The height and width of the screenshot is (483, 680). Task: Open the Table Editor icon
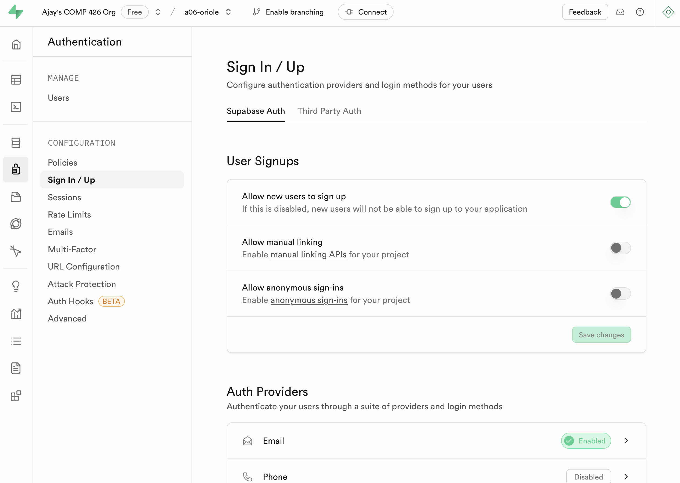point(16,80)
